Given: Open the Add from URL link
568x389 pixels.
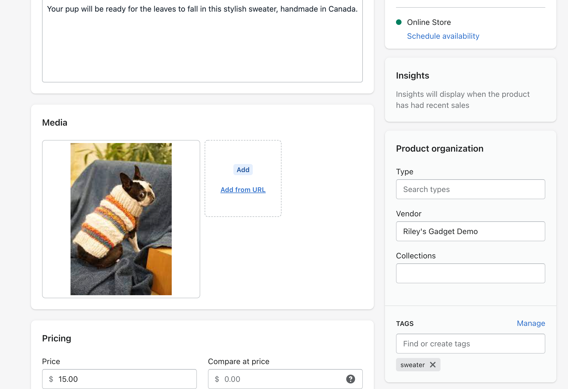Looking at the screenshot, I should (243, 190).
